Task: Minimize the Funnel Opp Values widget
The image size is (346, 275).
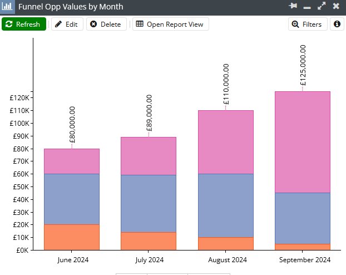Action: [x=307, y=8]
